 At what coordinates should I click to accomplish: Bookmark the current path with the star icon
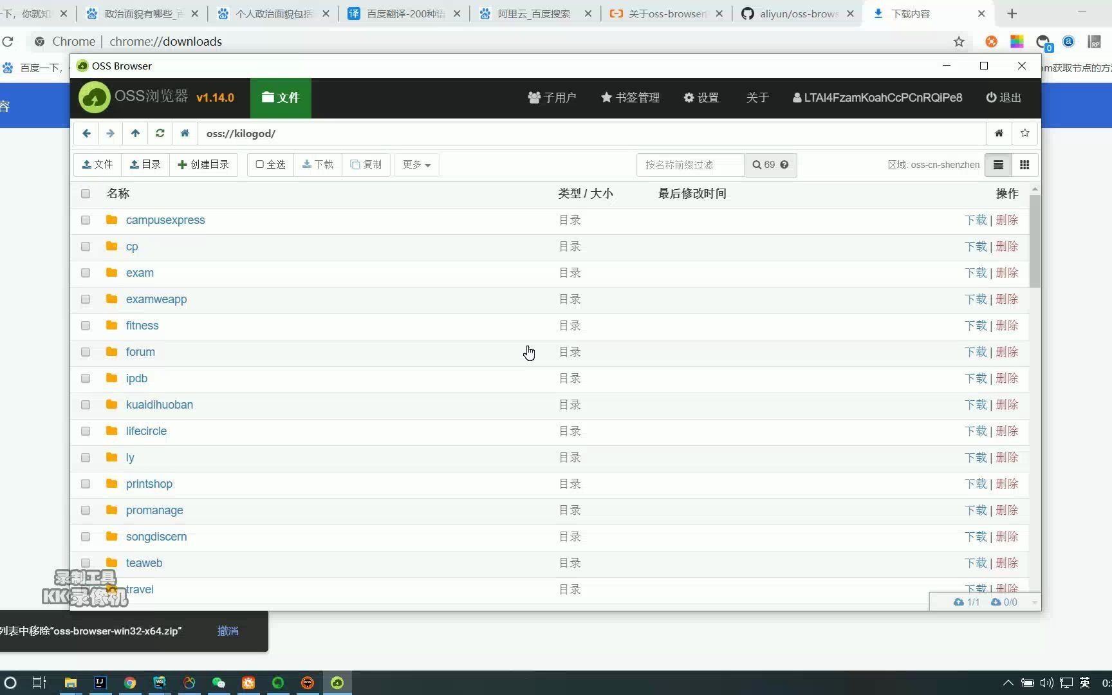(x=1024, y=133)
